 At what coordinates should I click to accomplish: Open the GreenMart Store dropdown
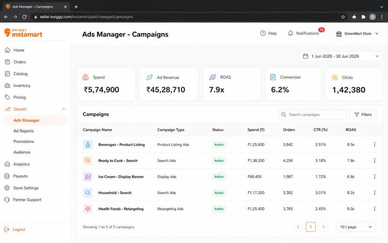pos(357,34)
